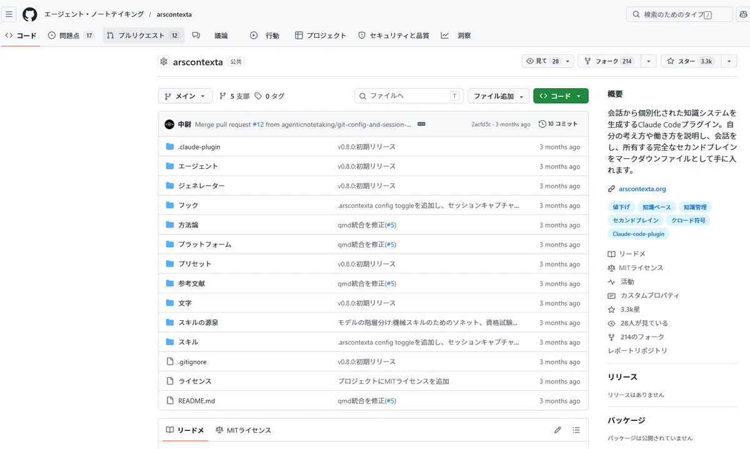Open the 洞察 insights tab
This screenshot has height=449, width=750.
point(456,36)
